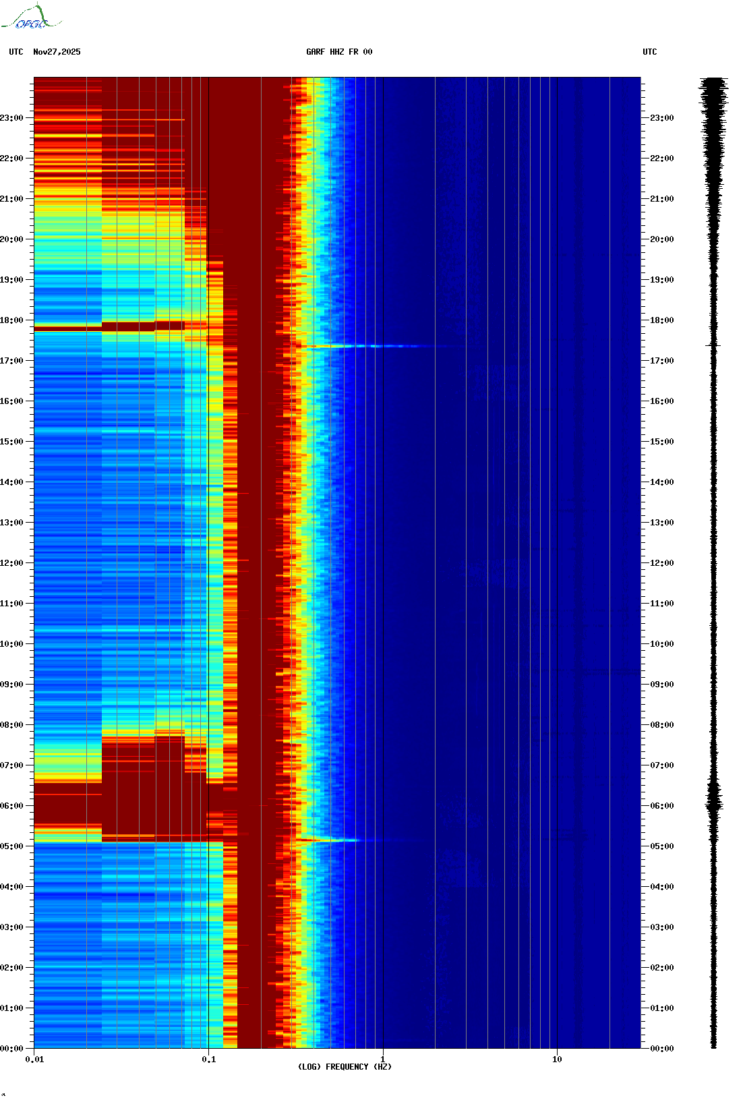Click the 15:00 label on the left axis
The width and height of the screenshot is (743, 1102).
[11, 442]
